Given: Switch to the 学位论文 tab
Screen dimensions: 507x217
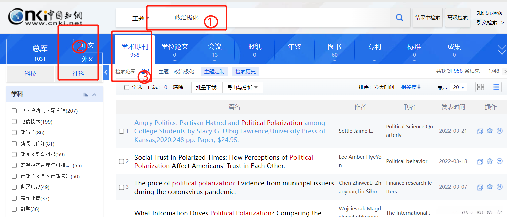Looking at the screenshot, I should pyautogui.click(x=174, y=50).
